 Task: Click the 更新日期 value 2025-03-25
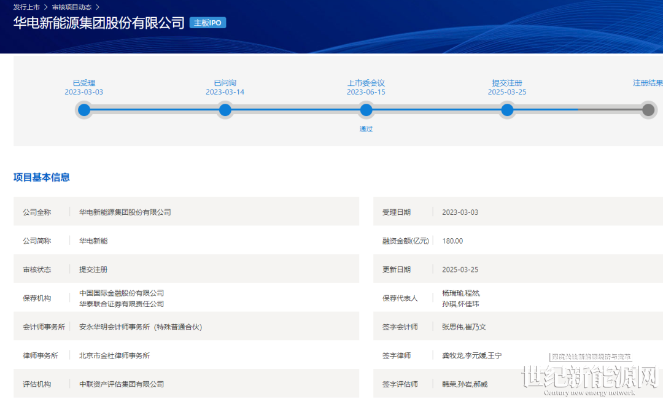tap(460, 269)
